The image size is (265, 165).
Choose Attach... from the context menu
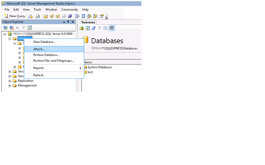[54, 49]
